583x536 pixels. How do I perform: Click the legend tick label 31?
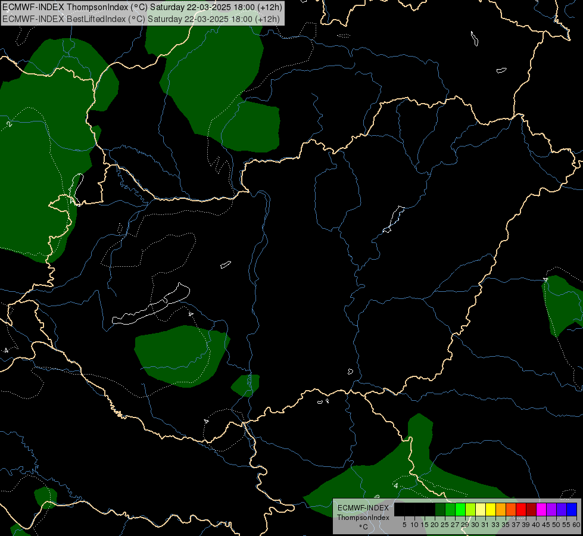click(485, 525)
